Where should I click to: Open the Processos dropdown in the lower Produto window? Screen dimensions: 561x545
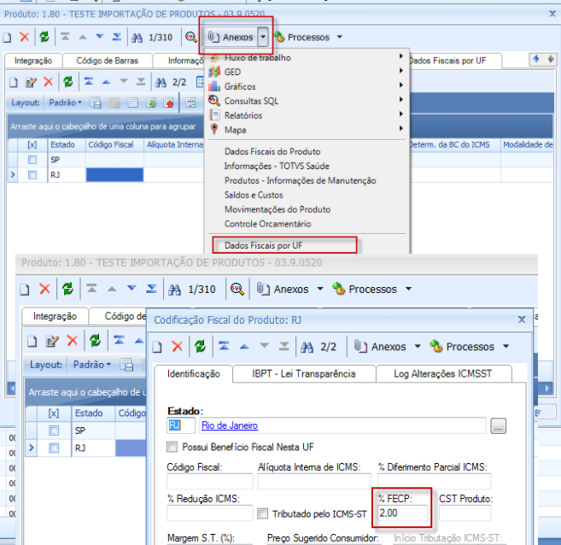(x=408, y=289)
